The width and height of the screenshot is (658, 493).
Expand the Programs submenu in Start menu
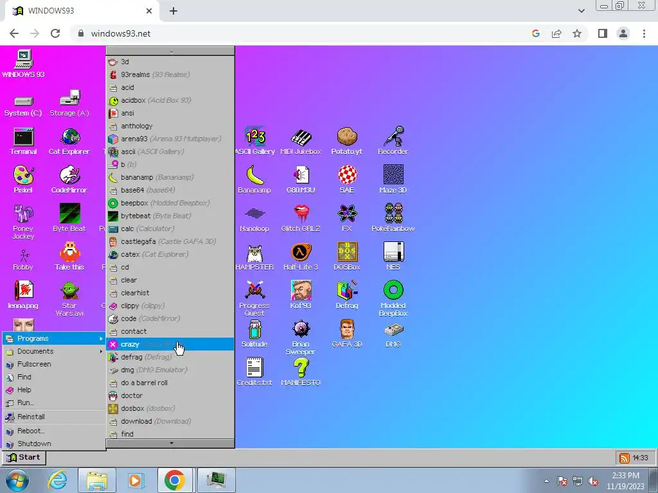54,339
